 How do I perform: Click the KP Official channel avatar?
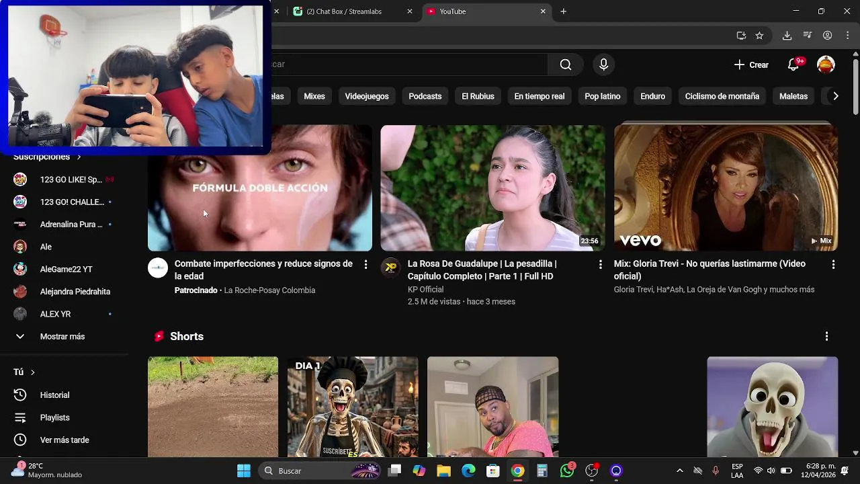[390, 268]
